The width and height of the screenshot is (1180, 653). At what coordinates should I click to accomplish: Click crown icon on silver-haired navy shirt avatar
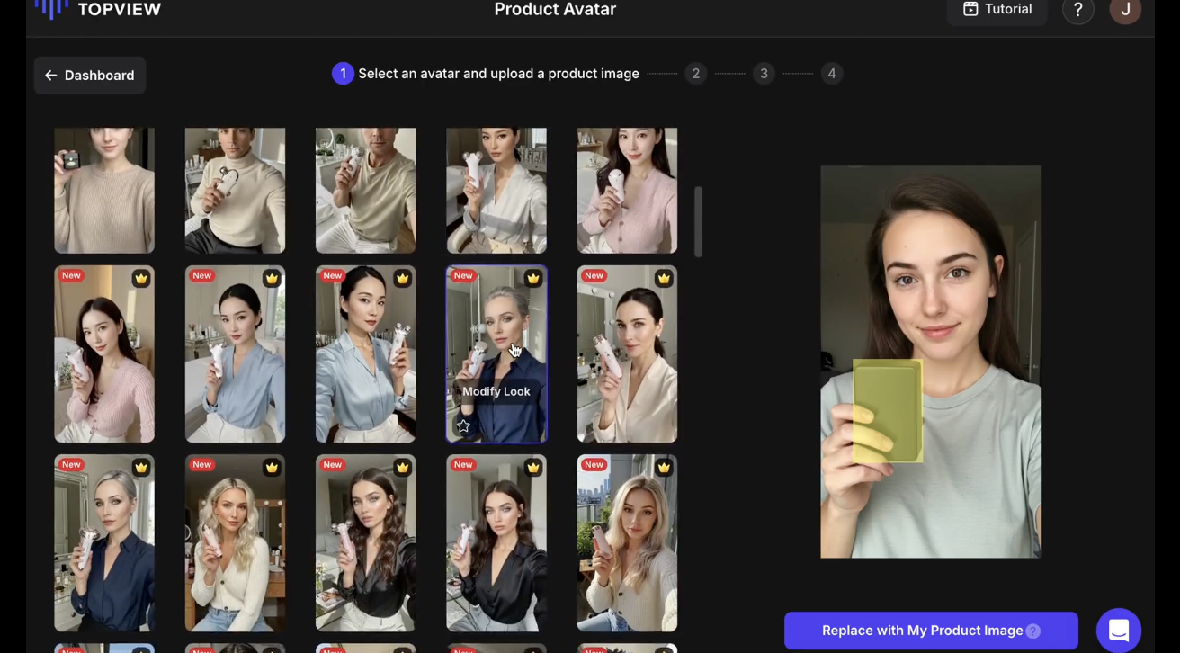point(141,468)
